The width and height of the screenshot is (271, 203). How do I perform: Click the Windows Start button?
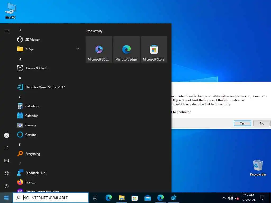(x=6, y=198)
